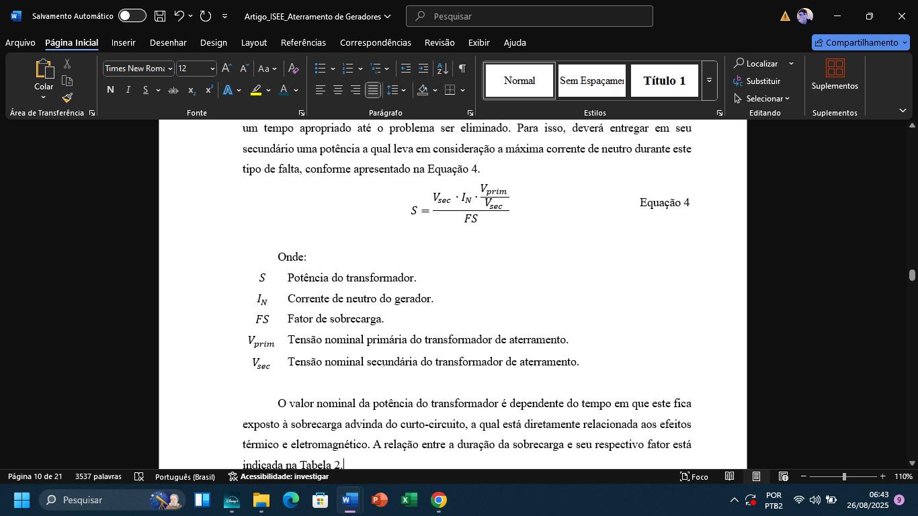Align text to the left
Viewport: 918px width, 516px height.
pyautogui.click(x=321, y=90)
